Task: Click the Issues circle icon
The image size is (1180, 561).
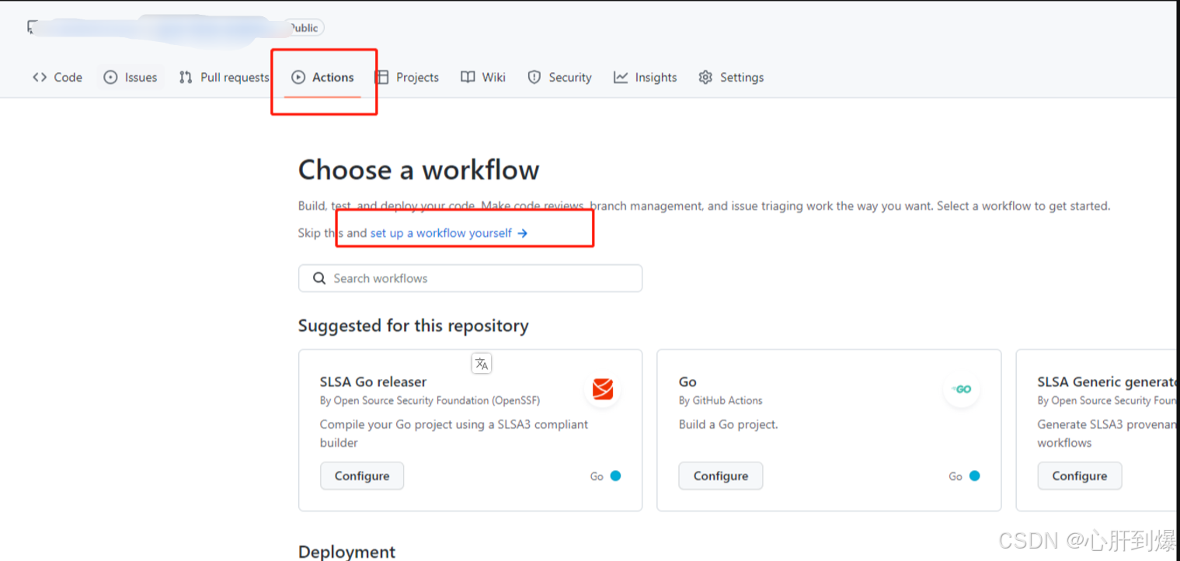Action: [x=110, y=77]
